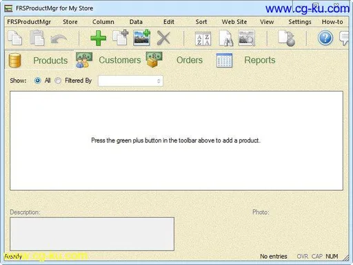The height and width of the screenshot is (265, 353).
Task: Click the Products database cylinder icon
Action: [14, 61]
